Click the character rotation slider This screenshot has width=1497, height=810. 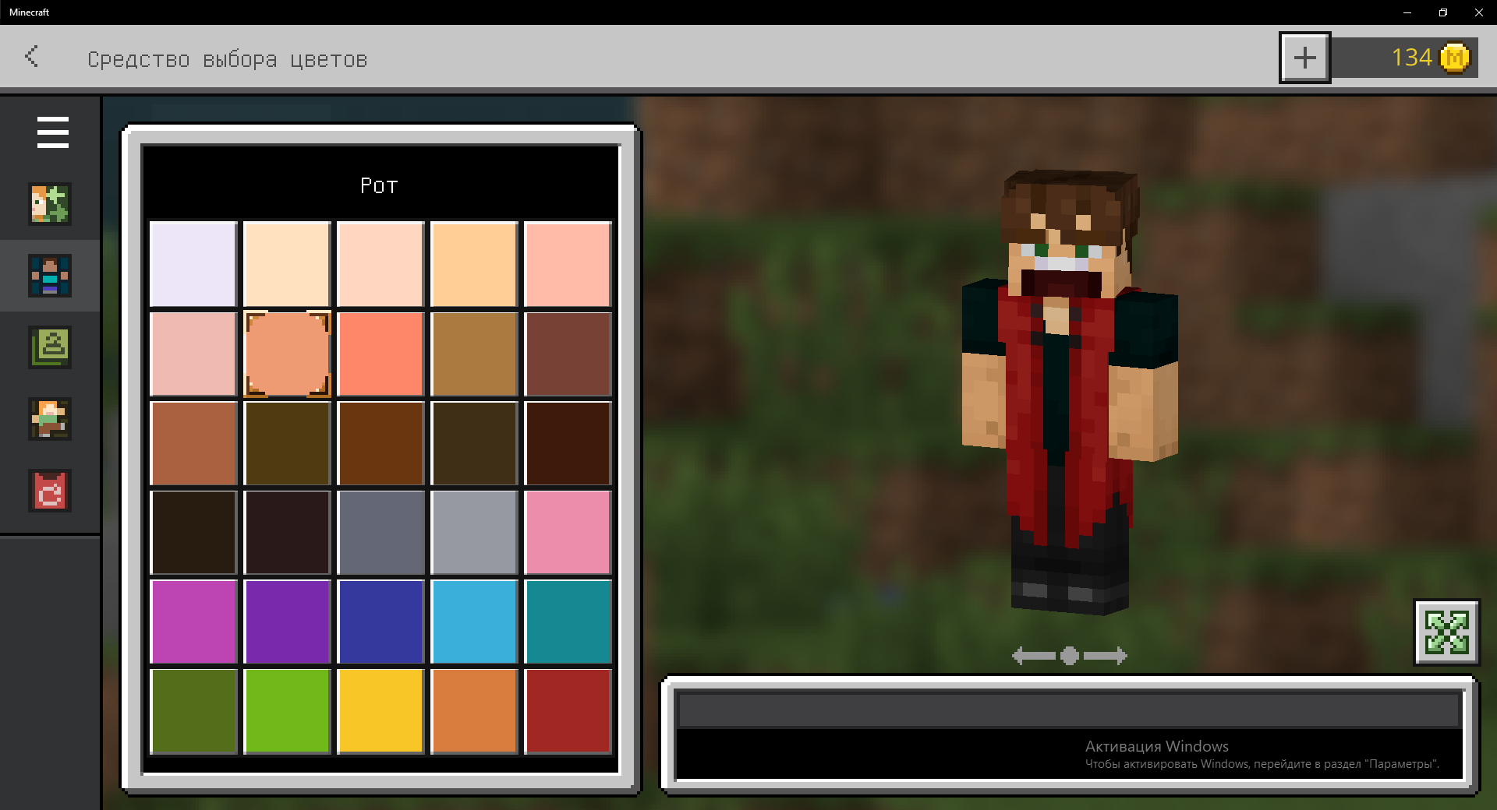(x=1070, y=656)
